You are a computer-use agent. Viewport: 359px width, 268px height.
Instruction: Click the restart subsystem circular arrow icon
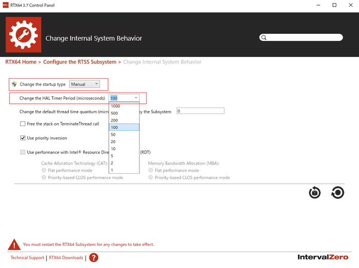(x=337, y=193)
